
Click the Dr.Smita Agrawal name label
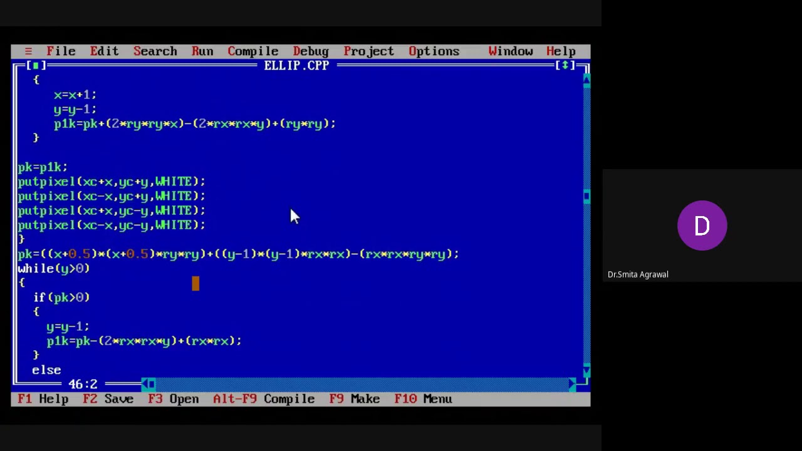(x=638, y=274)
